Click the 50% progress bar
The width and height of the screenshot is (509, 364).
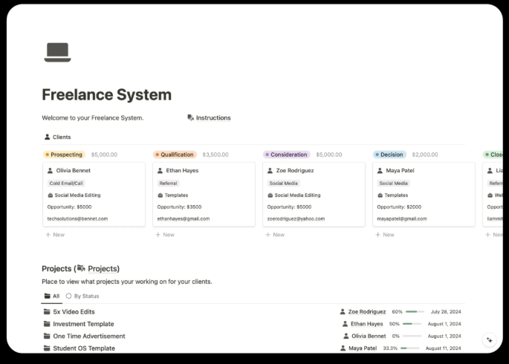[x=412, y=324]
